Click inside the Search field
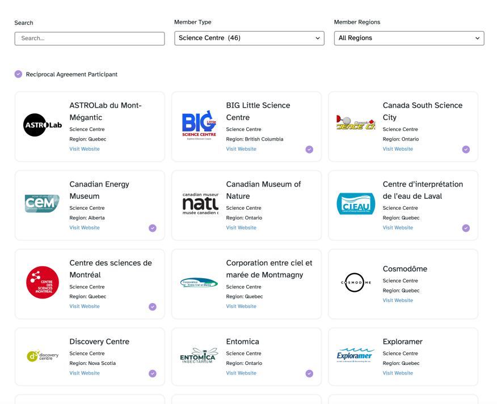The image size is (497, 404). (x=89, y=39)
